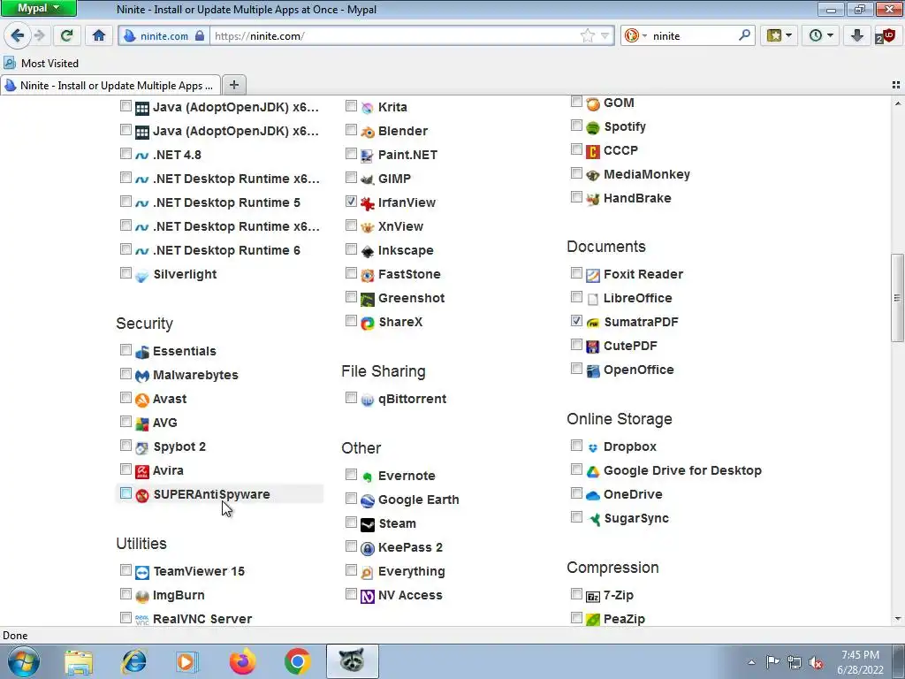905x679 pixels.
Task: Open the Windows Start menu
Action: coord(22,661)
